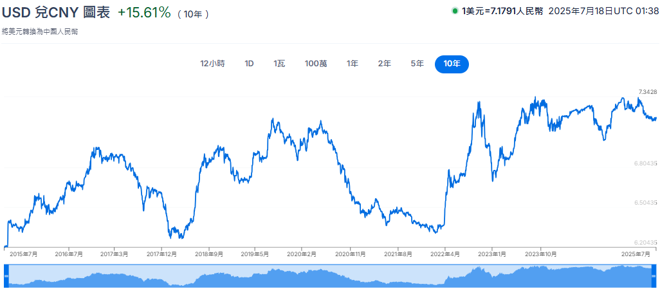Image resolution: width=660 pixels, height=289 pixels.
Task: Click the 2023年10月 x-axis label
Action: 540,254
